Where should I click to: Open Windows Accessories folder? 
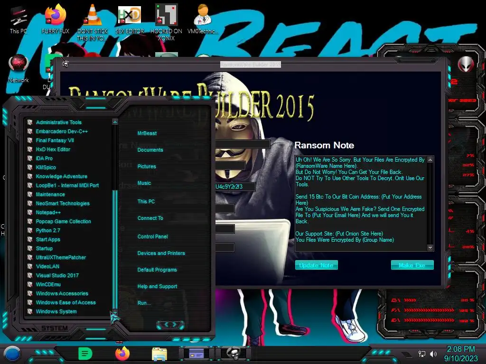[x=62, y=293]
